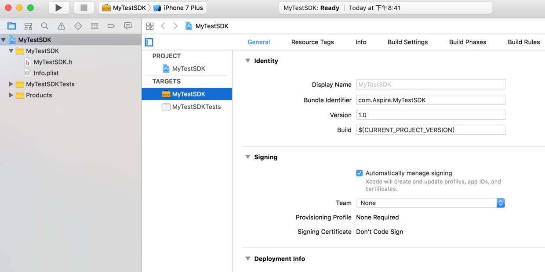Viewport: 545px width, 272px height.
Task: Select the MyTestSDKTests target
Action: pos(196,107)
